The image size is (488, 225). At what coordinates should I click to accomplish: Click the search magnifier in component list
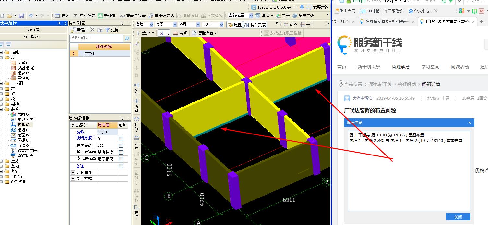pos(127,38)
